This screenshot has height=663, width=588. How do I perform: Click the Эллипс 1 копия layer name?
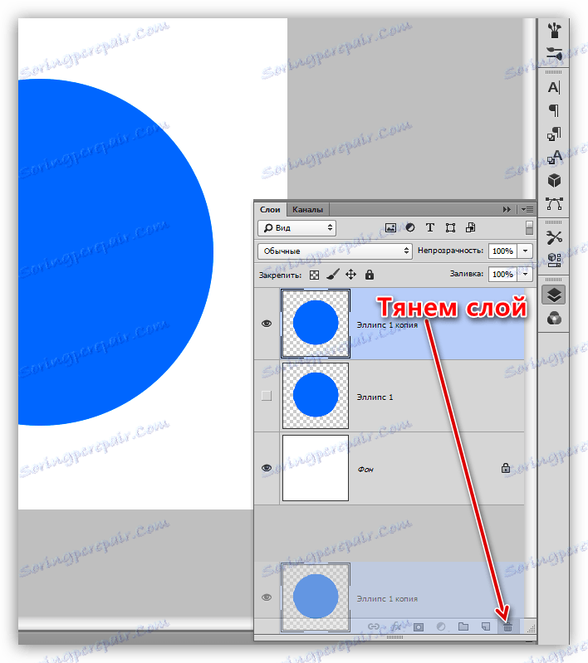(387, 324)
